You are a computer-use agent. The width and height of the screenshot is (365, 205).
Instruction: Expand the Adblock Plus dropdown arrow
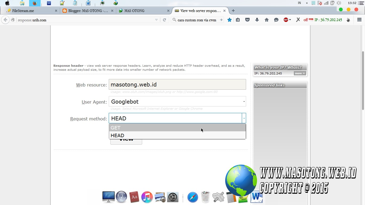(x=290, y=20)
